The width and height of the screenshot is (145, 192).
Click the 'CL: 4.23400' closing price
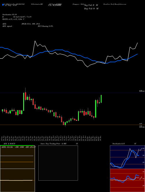(55, 5)
